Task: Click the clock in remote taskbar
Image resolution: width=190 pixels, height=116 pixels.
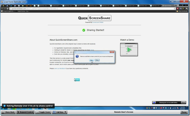Action: 182,108
